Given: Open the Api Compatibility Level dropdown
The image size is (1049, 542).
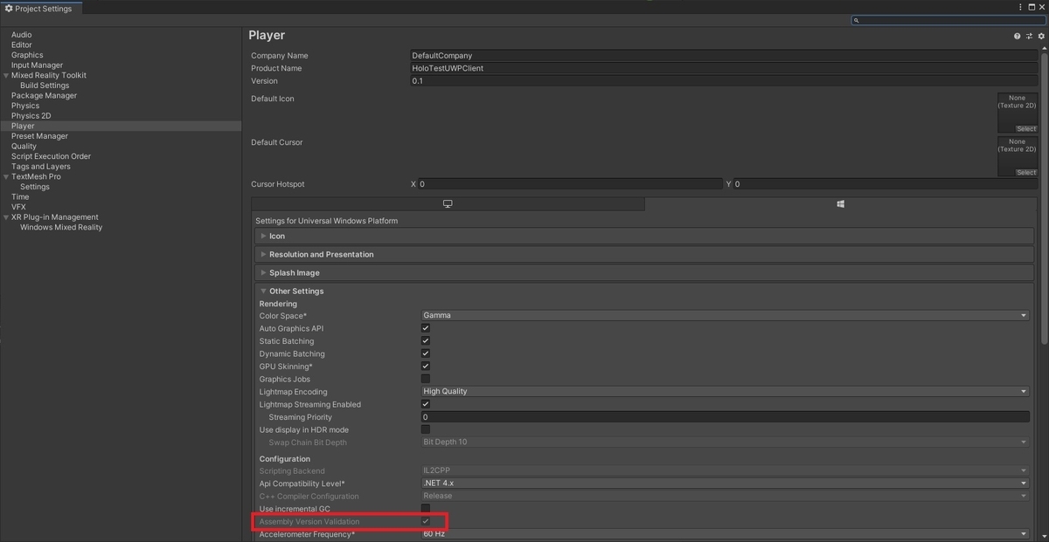Looking at the screenshot, I should 725,484.
